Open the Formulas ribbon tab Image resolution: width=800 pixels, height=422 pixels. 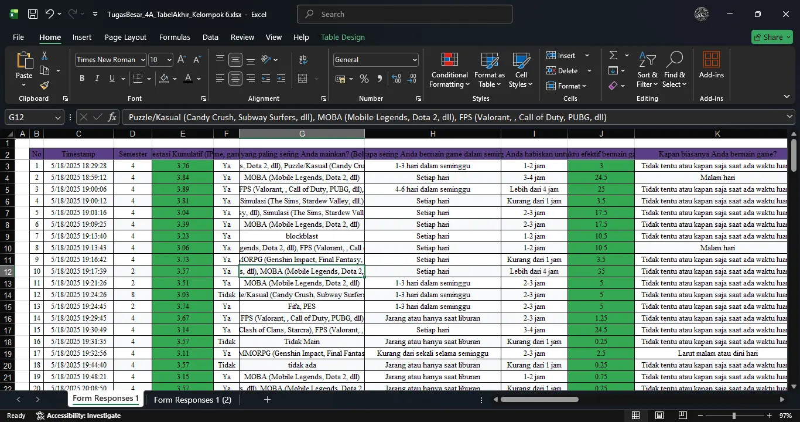[x=175, y=37]
